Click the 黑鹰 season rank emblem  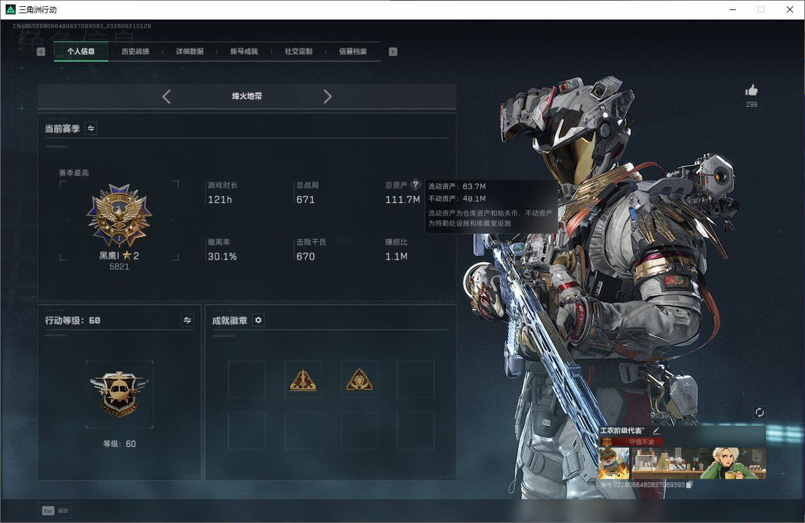(119, 215)
